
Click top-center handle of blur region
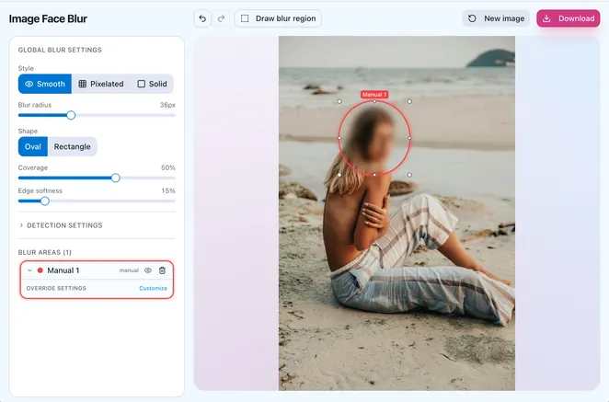374,101
